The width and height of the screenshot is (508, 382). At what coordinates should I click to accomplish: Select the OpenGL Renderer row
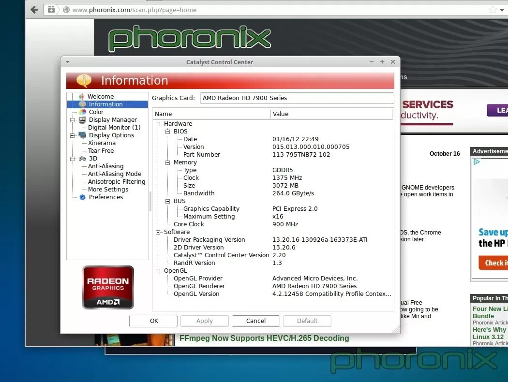click(x=273, y=286)
